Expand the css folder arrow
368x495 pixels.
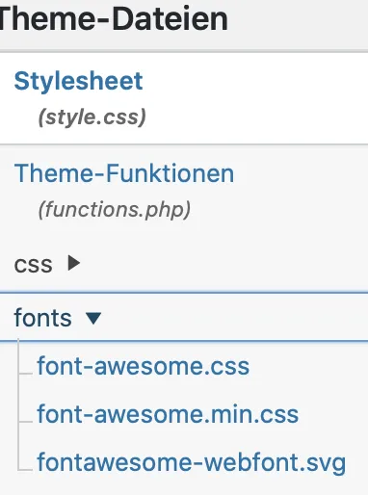74,263
